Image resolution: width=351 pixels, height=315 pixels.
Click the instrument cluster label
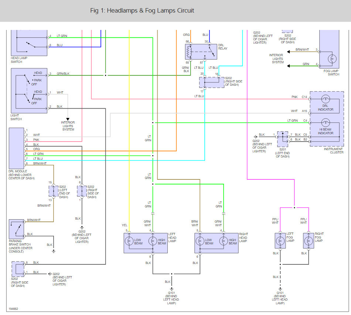click(334, 150)
